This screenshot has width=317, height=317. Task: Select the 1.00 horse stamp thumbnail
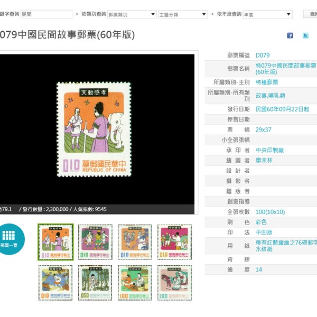click(174, 283)
